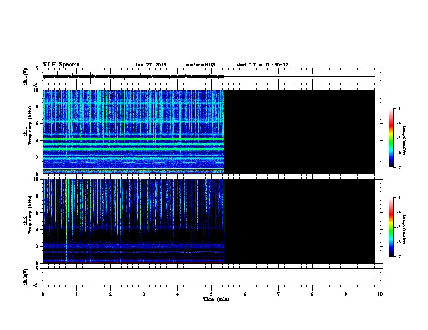Viewport: 428px width, 330px height.
Task: Click the date text "Jan. 27, 2019"
Action: pyautogui.click(x=151, y=65)
